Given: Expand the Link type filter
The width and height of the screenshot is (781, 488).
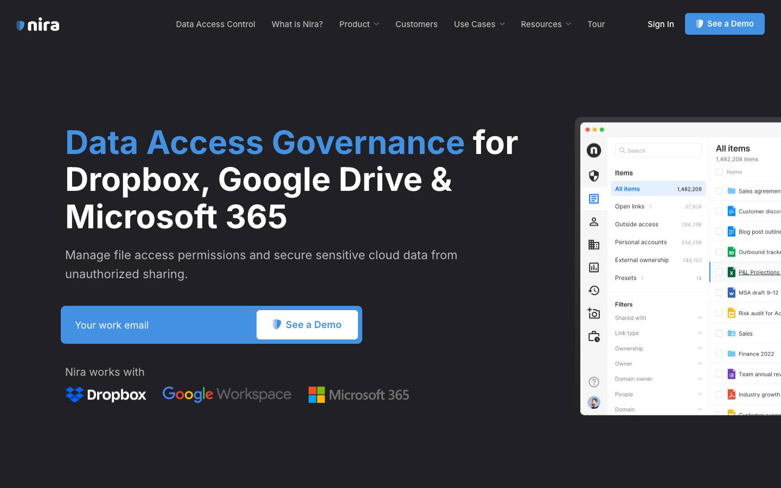Looking at the screenshot, I should [658, 333].
